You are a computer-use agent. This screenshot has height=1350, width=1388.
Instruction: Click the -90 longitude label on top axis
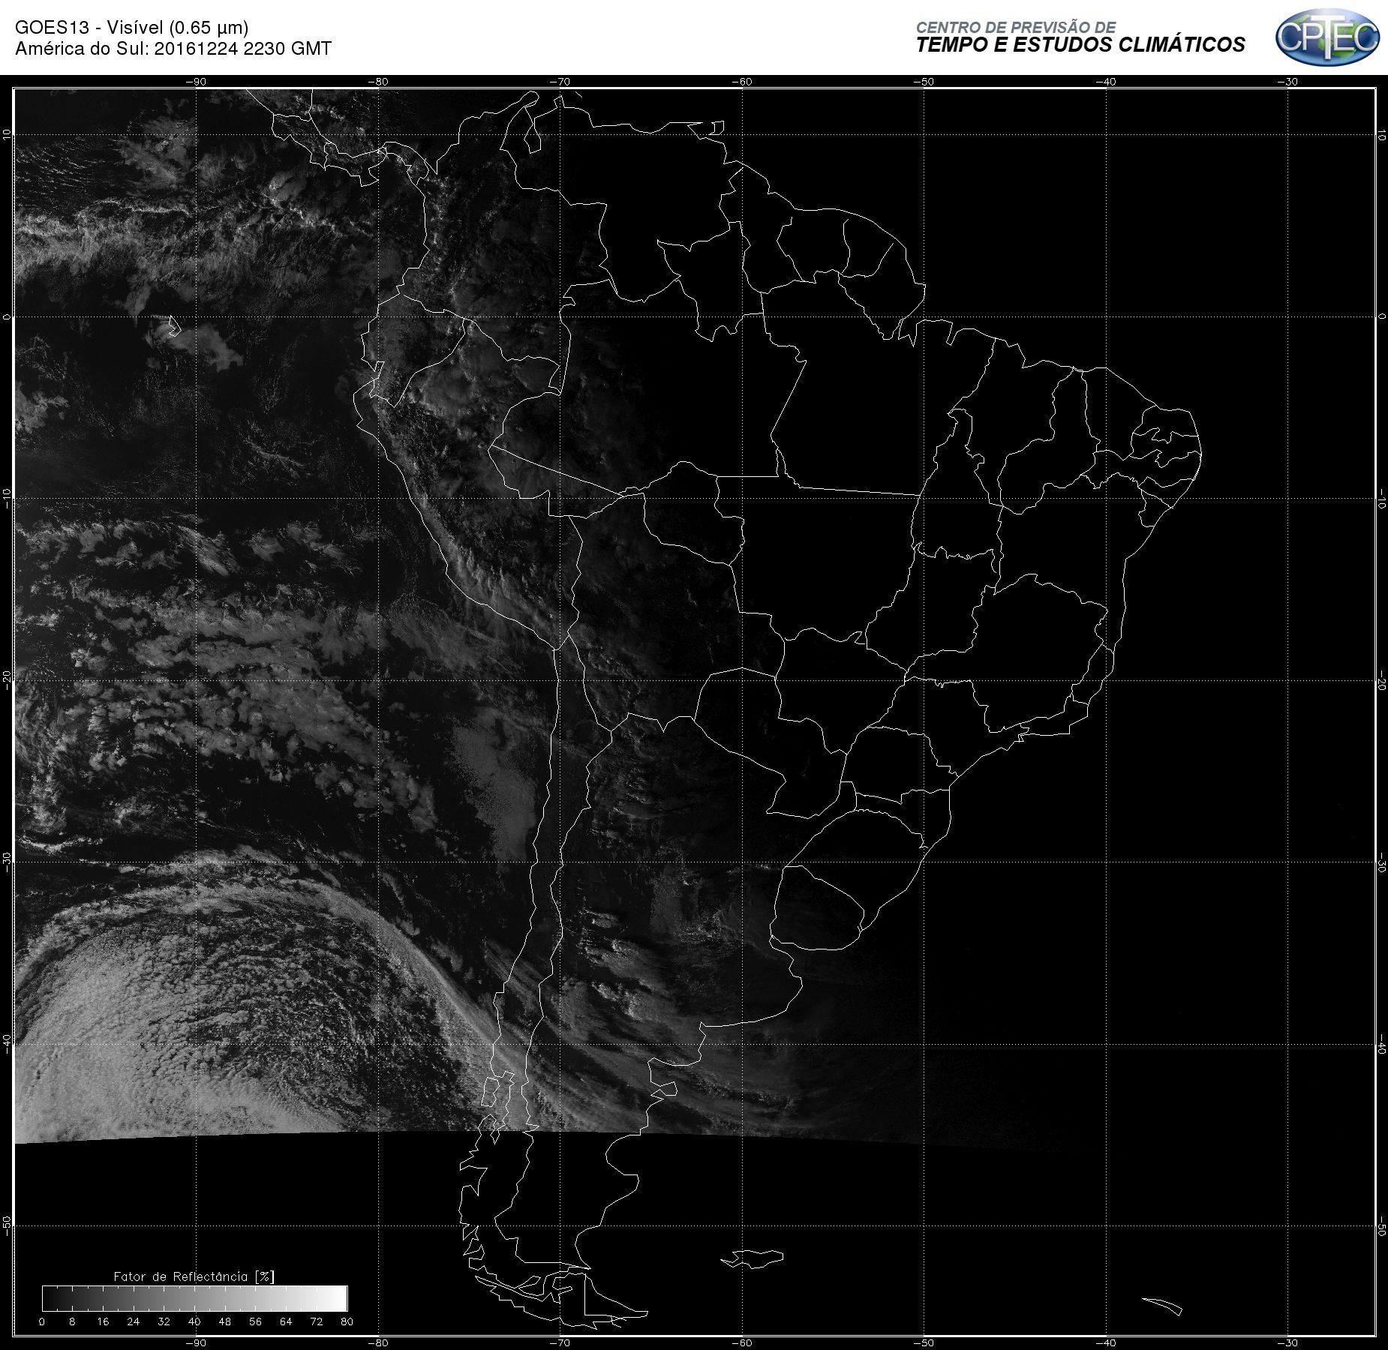tap(196, 82)
